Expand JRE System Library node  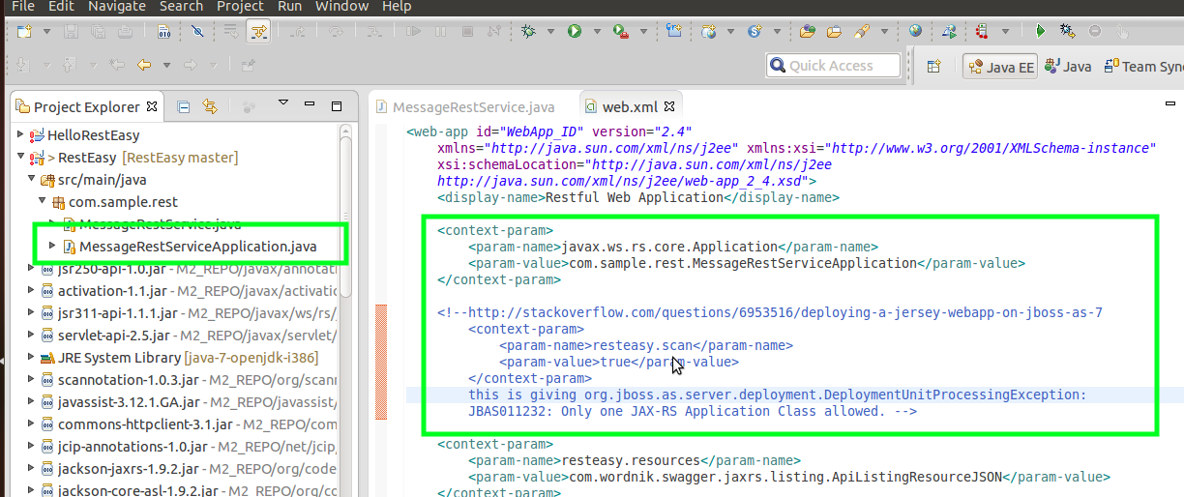(x=31, y=358)
